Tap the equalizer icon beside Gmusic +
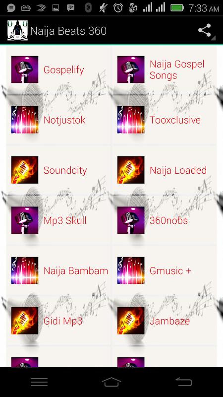Screen dimensions: 223x397 click(131, 270)
